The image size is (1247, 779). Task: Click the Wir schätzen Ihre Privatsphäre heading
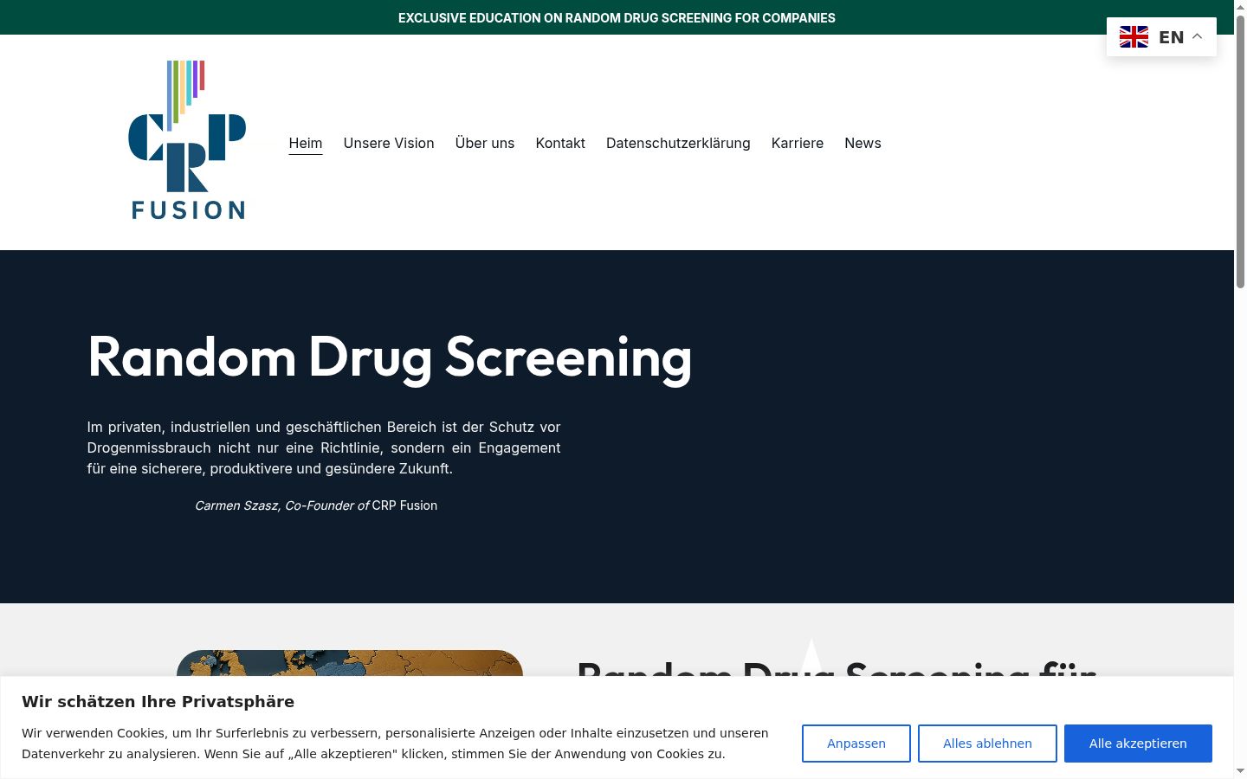pos(158,701)
